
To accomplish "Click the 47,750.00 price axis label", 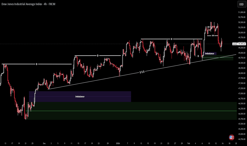I will coord(242,78).
